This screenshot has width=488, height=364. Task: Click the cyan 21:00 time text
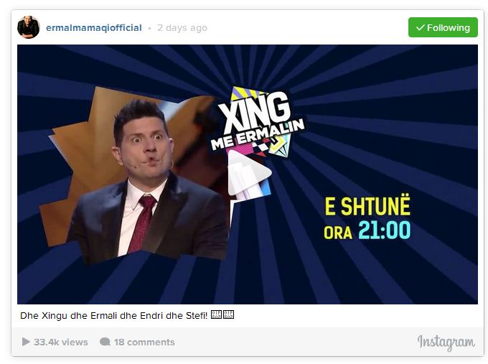click(385, 230)
